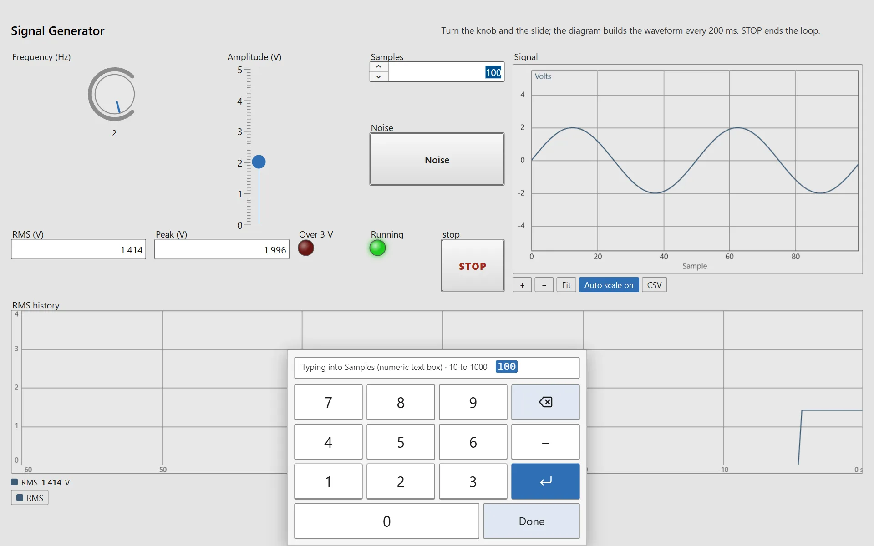Tap keypad digit 8
The image size is (874, 546).
[401, 402]
